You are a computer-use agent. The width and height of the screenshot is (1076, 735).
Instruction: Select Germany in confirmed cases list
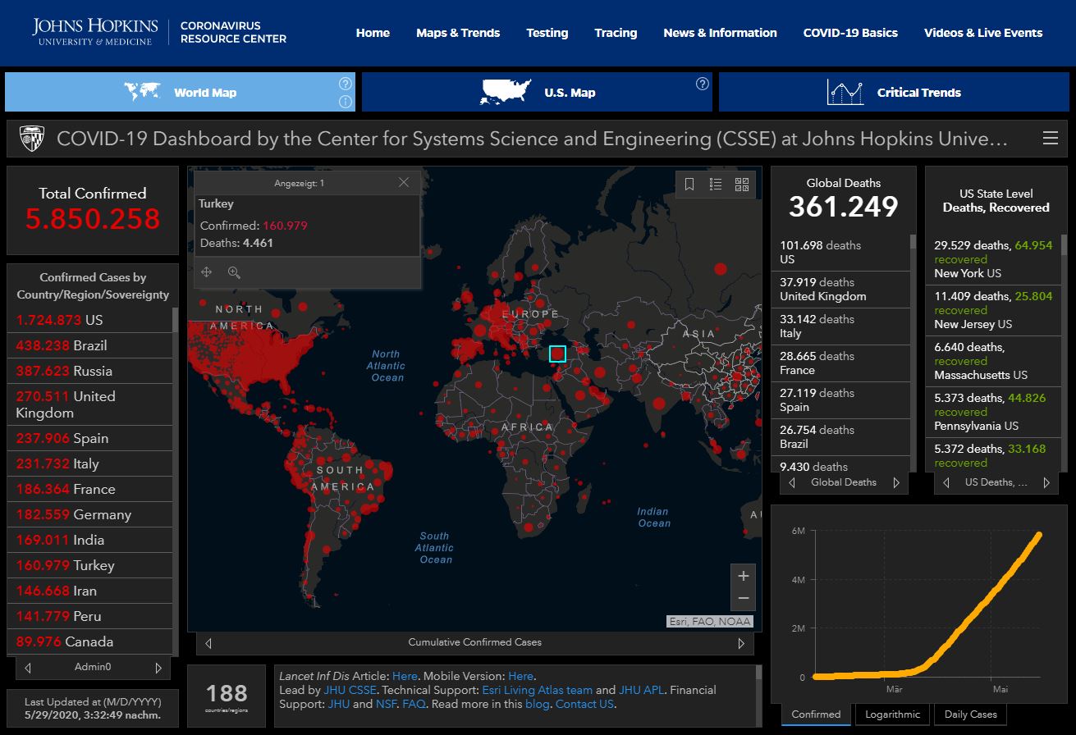pos(89,514)
